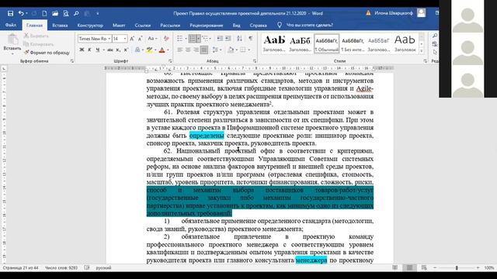Screen dimensions: 497x279
Task: Open the spelling check icon in status bar
Action: click(87, 267)
